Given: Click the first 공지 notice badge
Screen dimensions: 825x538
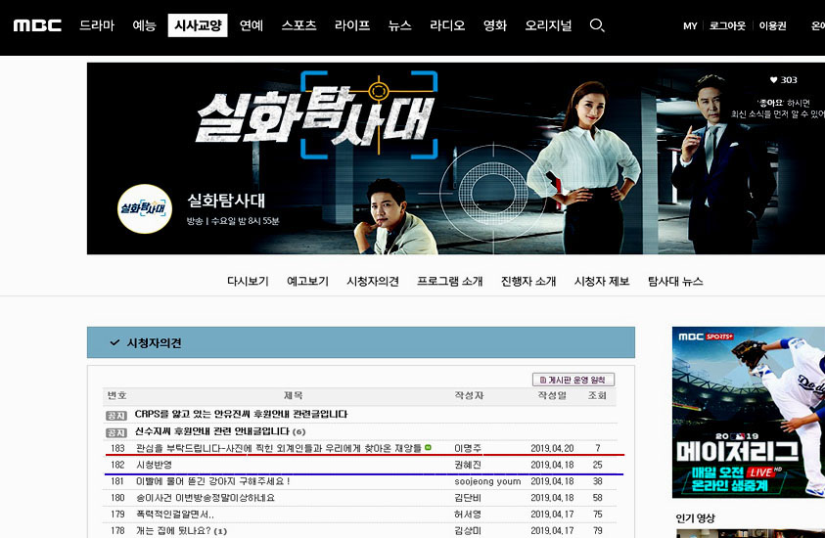Looking at the screenshot, I should (116, 415).
